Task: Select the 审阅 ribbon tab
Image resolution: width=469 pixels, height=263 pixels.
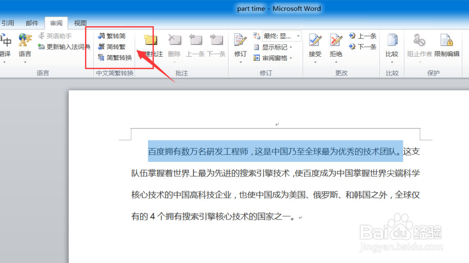Action: (56, 23)
